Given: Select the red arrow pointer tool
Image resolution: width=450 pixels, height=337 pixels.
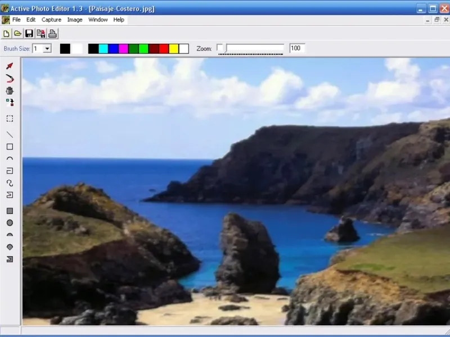Looking at the screenshot, I should pos(10,66).
